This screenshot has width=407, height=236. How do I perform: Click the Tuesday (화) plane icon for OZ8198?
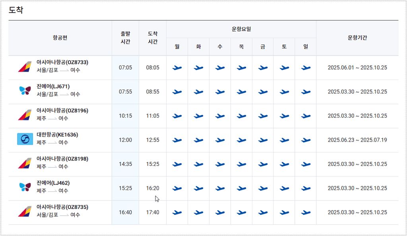199,164
